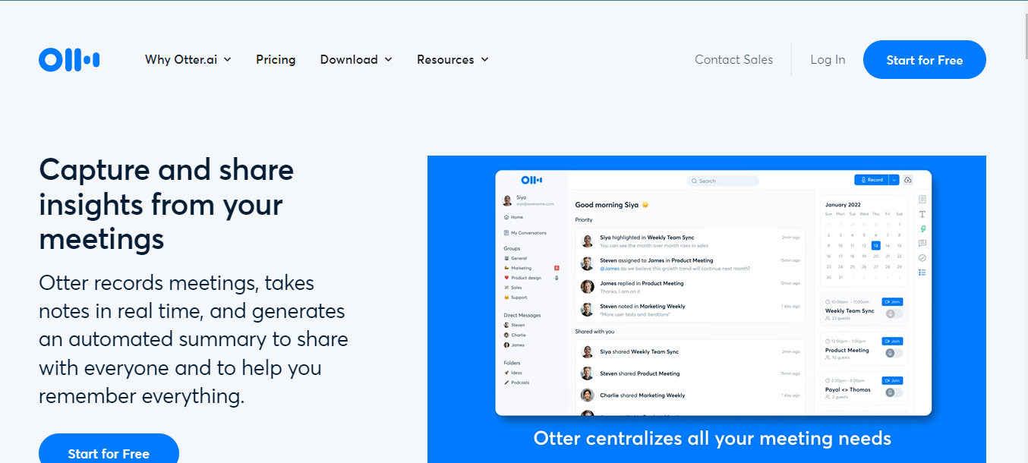Open the Pricing page from the nav

(276, 59)
